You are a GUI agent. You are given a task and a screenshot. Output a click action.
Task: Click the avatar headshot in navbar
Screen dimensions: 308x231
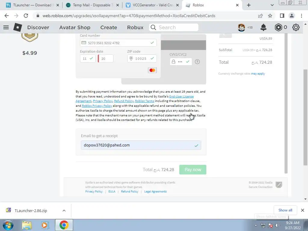click(x=242, y=27)
